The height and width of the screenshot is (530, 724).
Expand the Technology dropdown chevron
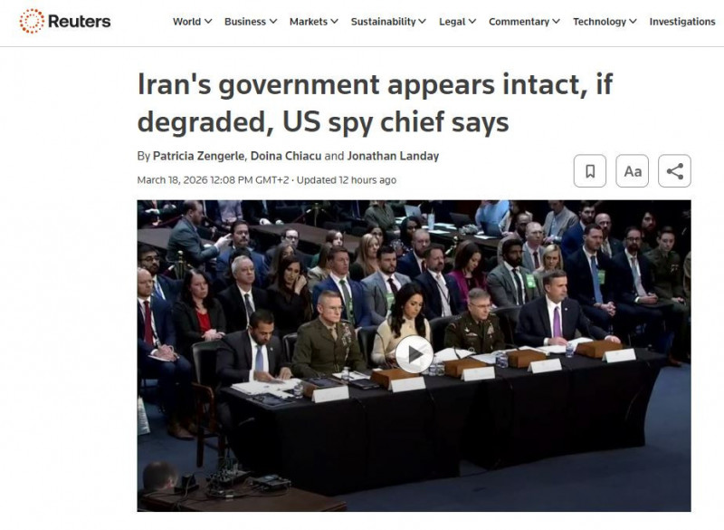(x=633, y=21)
